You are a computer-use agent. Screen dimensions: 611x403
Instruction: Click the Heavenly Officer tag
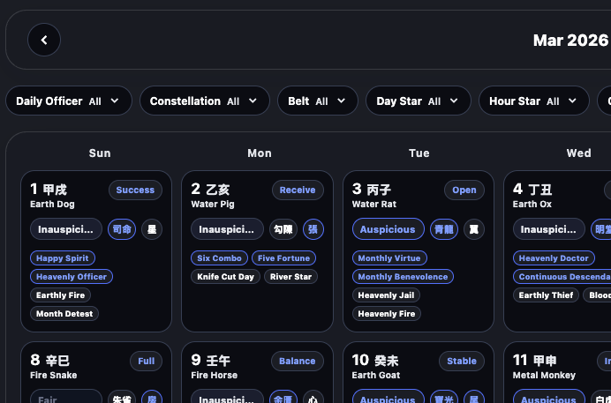point(72,277)
